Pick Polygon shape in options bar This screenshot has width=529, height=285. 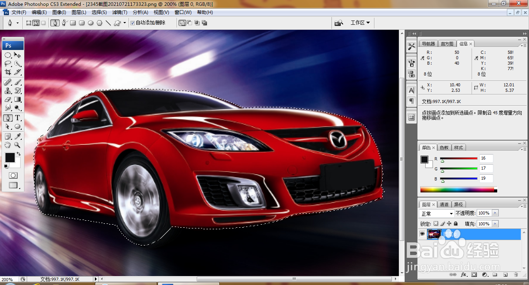[x=100, y=23]
